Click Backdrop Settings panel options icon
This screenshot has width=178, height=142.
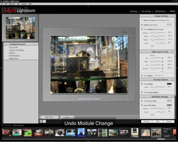pyautogui.click(x=172, y=97)
